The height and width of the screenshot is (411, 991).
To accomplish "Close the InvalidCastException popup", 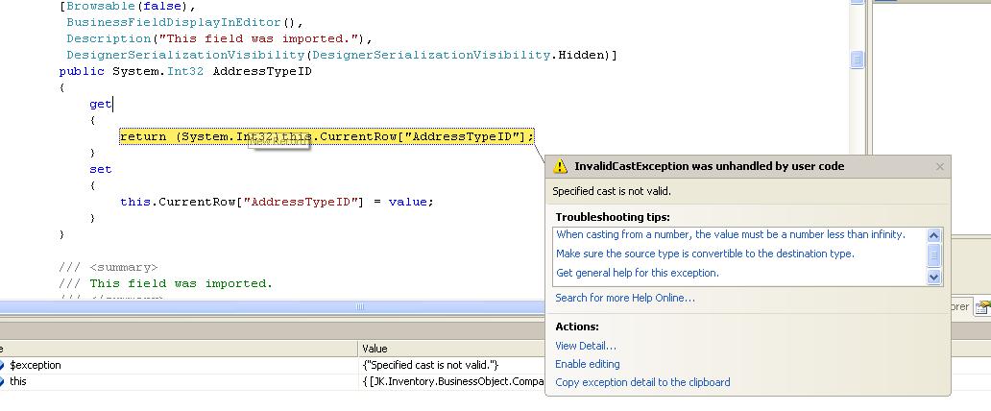I will pos(939,167).
